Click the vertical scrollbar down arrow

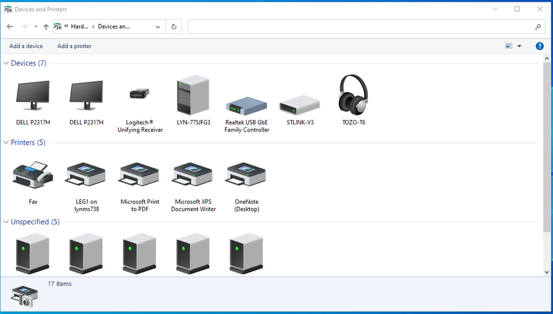coord(547,272)
